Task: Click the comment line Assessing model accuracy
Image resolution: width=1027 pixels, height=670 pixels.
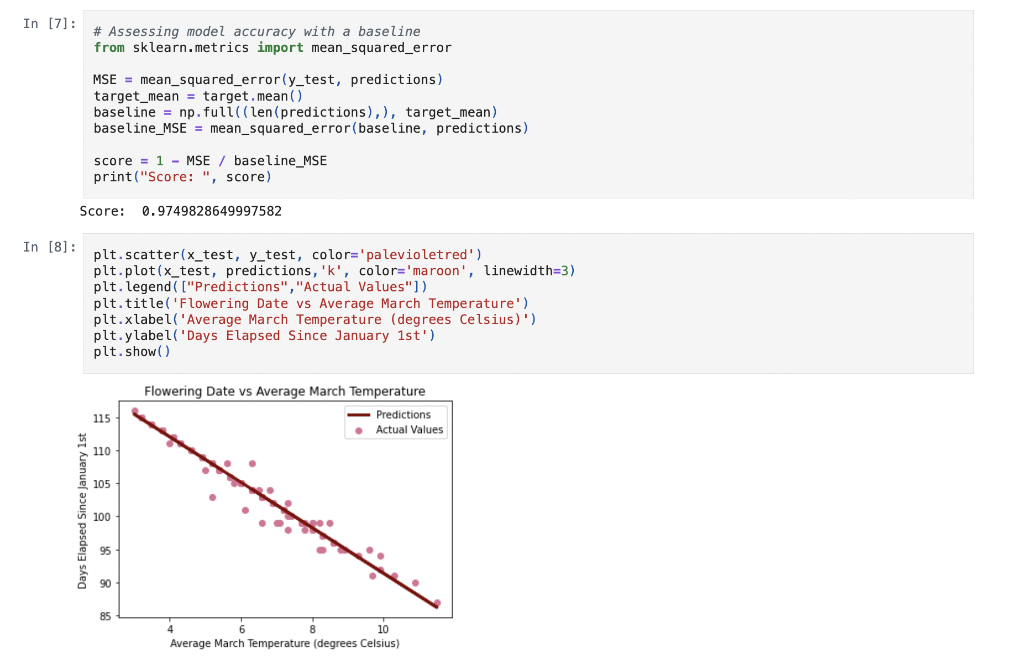Action: click(x=257, y=32)
